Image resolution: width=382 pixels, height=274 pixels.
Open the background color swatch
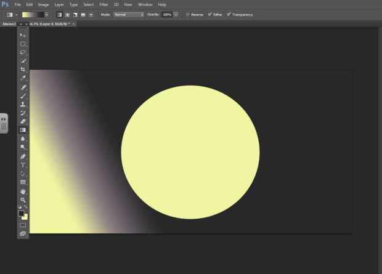[25, 217]
